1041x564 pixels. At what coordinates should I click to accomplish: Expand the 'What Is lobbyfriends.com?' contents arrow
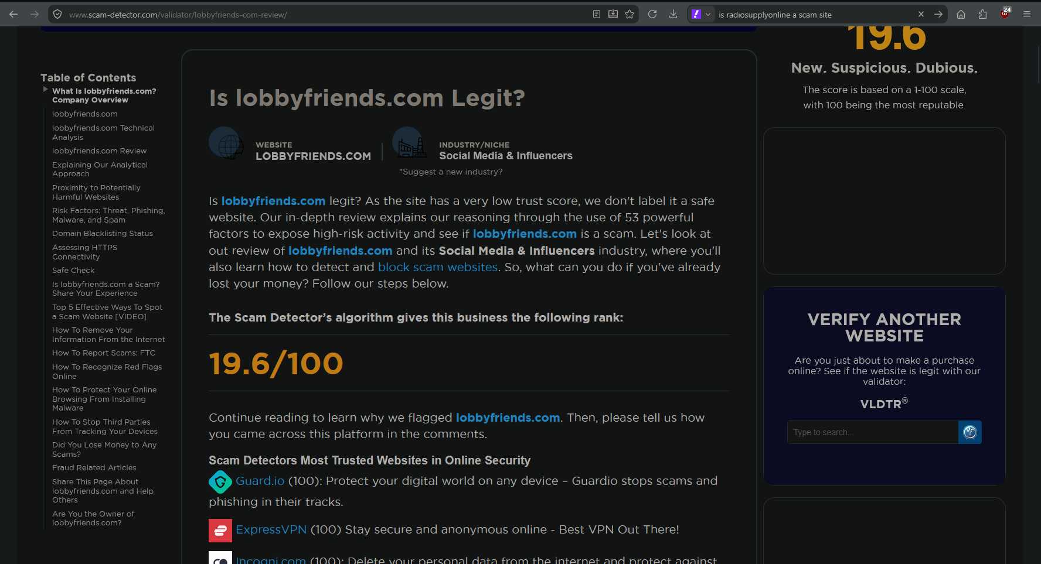point(45,89)
